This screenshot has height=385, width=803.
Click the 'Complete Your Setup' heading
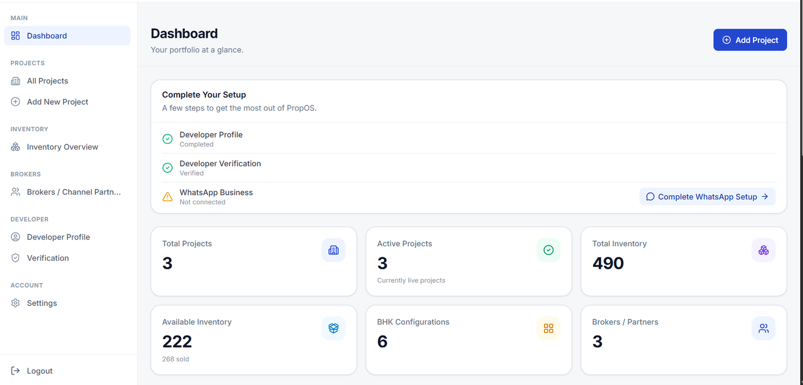[x=204, y=95]
